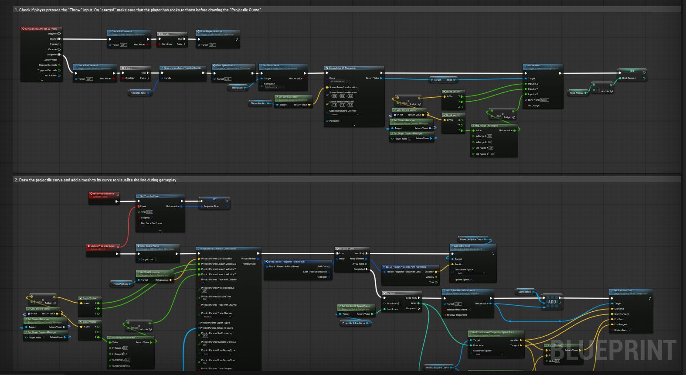Click the Started exec pin on EnhancedInputAction IA_Throw
The height and width of the screenshot is (375, 686).
[59, 39]
